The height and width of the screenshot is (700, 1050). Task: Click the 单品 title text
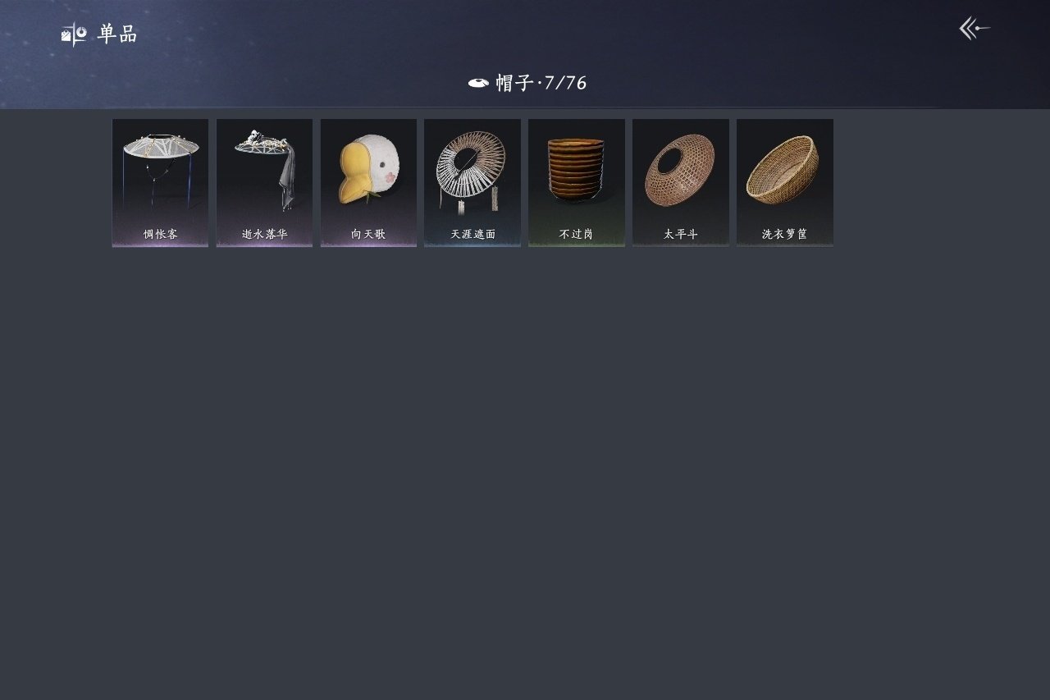coord(117,34)
